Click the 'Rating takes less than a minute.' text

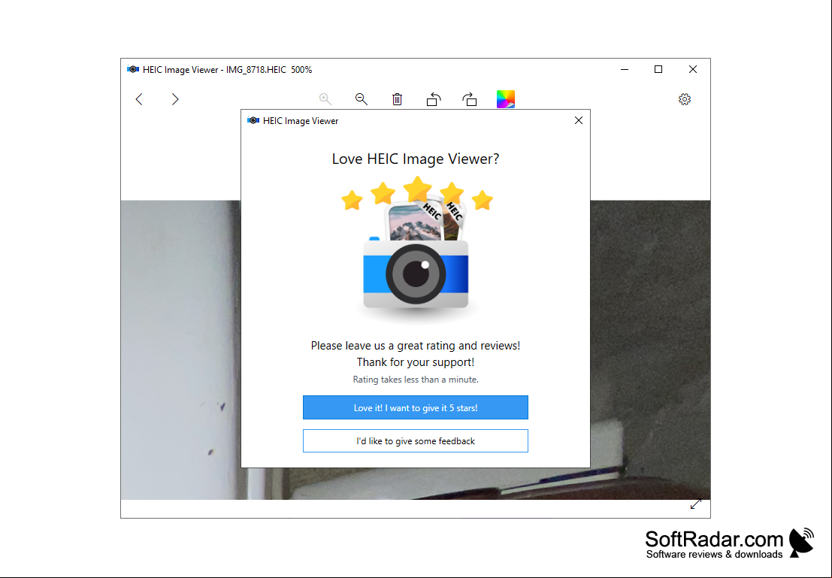pyautogui.click(x=416, y=380)
